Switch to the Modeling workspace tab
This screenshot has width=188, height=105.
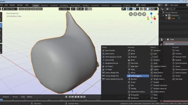point(44,6)
